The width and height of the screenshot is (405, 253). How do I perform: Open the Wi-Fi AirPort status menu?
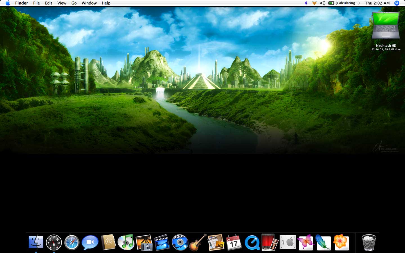pos(314,3)
